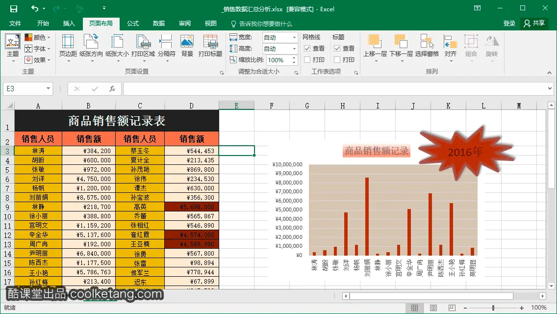Screen dimensions: 557x314
Task: Click the Undo arrow icon
Action: click(35, 8)
